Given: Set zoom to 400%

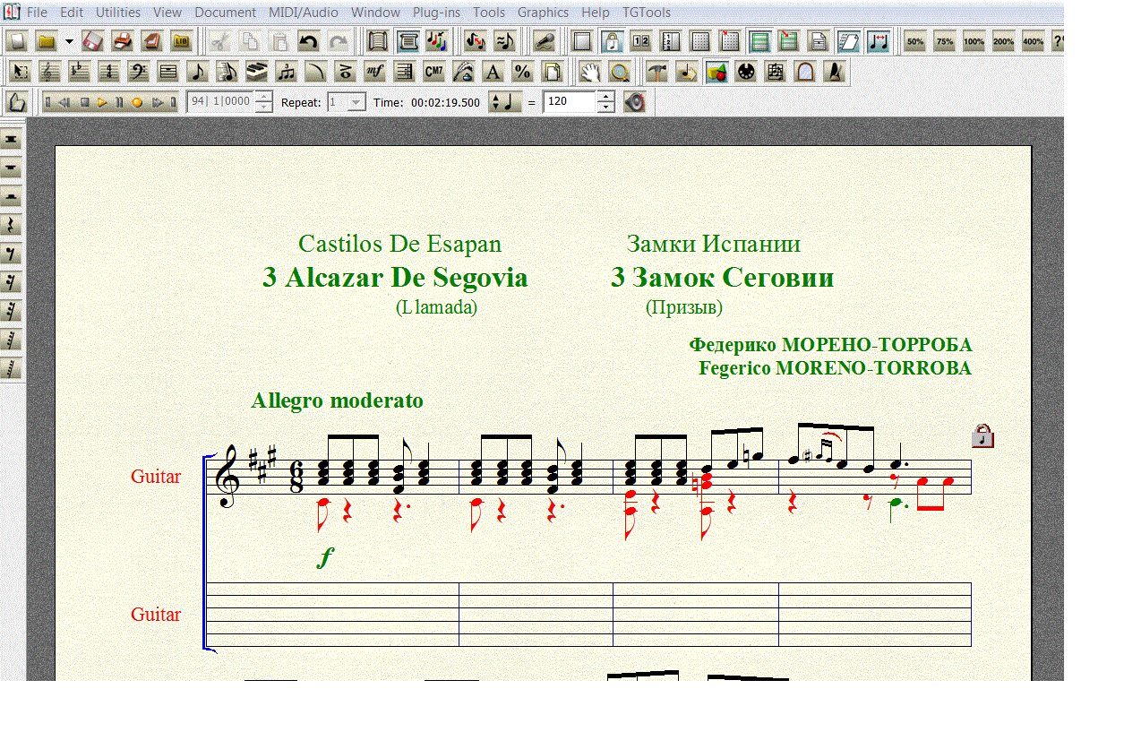Looking at the screenshot, I should click(x=1034, y=41).
